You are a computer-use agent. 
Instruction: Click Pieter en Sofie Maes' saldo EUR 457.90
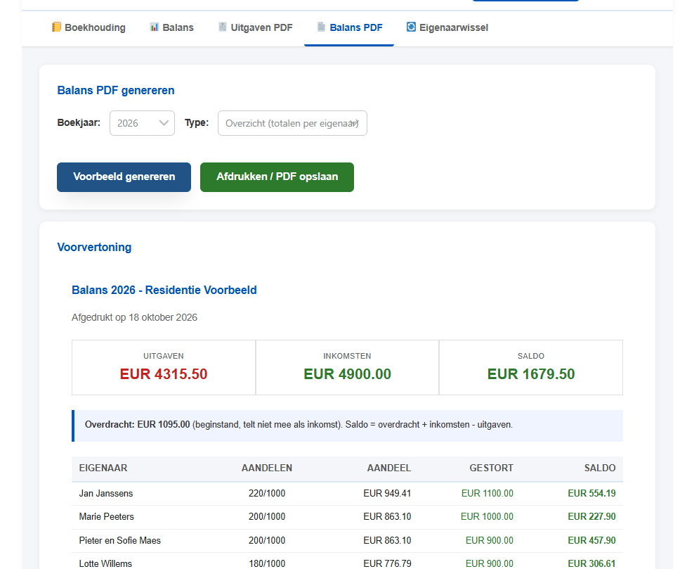[x=592, y=540]
